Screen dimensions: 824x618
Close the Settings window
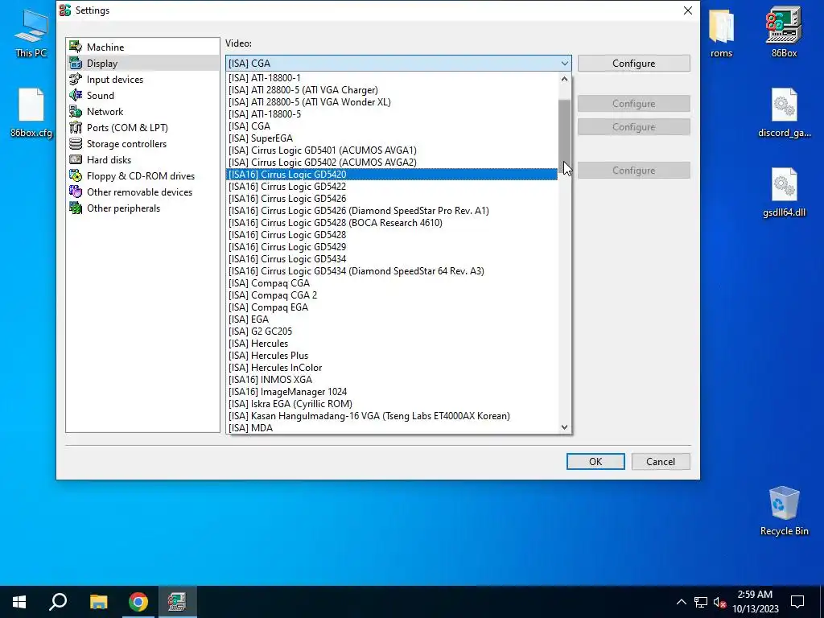pos(688,10)
